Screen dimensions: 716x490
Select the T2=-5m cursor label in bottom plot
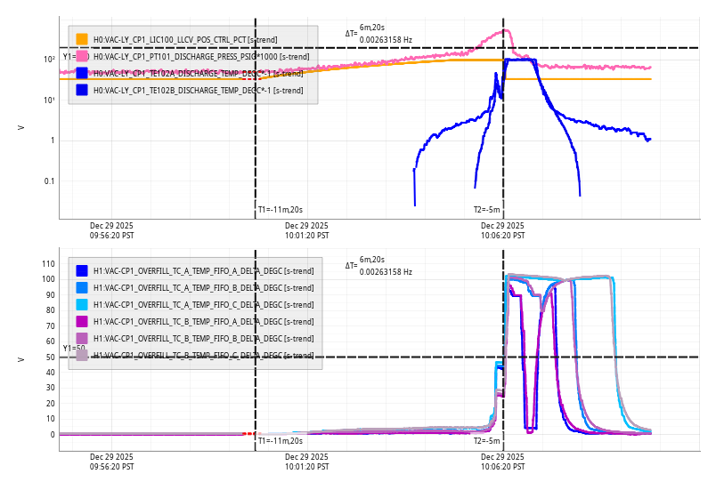pos(486,440)
